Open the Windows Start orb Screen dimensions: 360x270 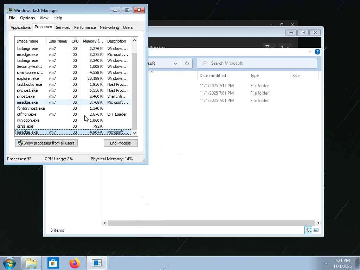[x=9, y=263]
